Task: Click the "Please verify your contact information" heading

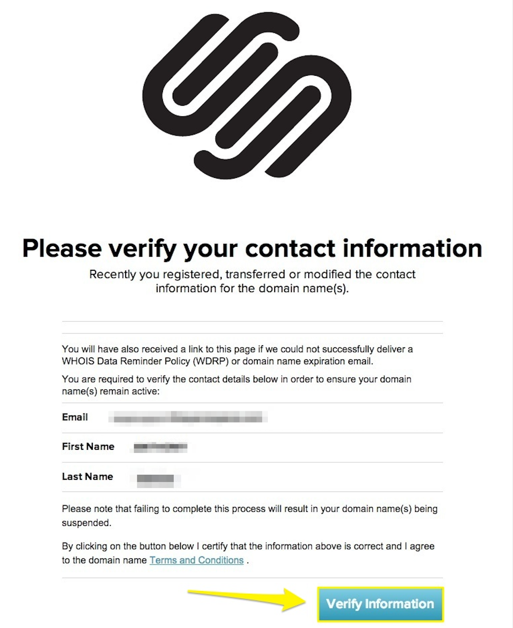Action: tap(252, 248)
